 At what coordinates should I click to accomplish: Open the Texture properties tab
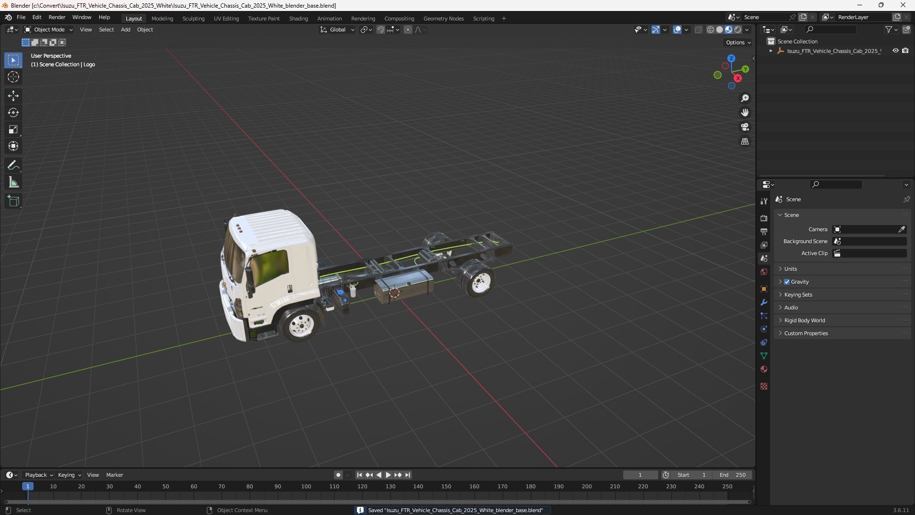tap(764, 386)
